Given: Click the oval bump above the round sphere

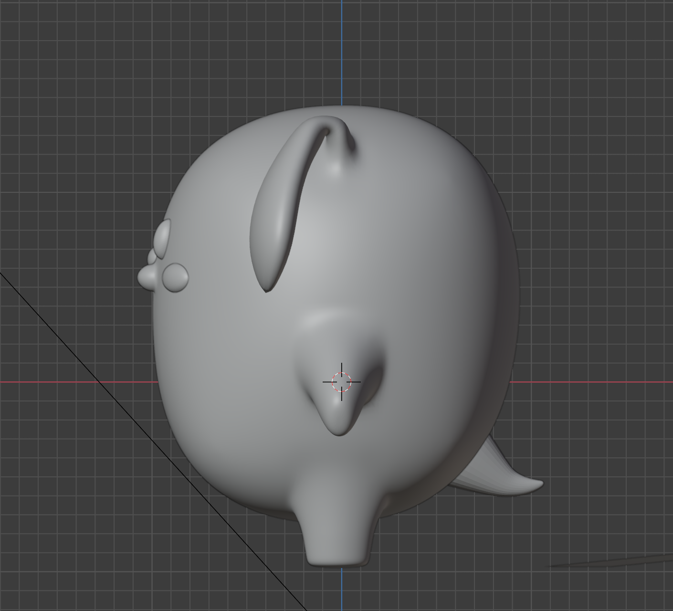Looking at the screenshot, I should (x=163, y=239).
